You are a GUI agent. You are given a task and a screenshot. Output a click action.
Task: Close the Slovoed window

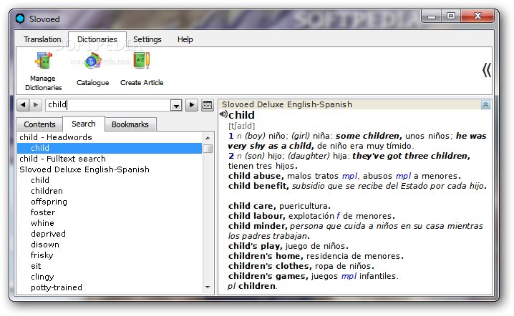tap(477, 16)
